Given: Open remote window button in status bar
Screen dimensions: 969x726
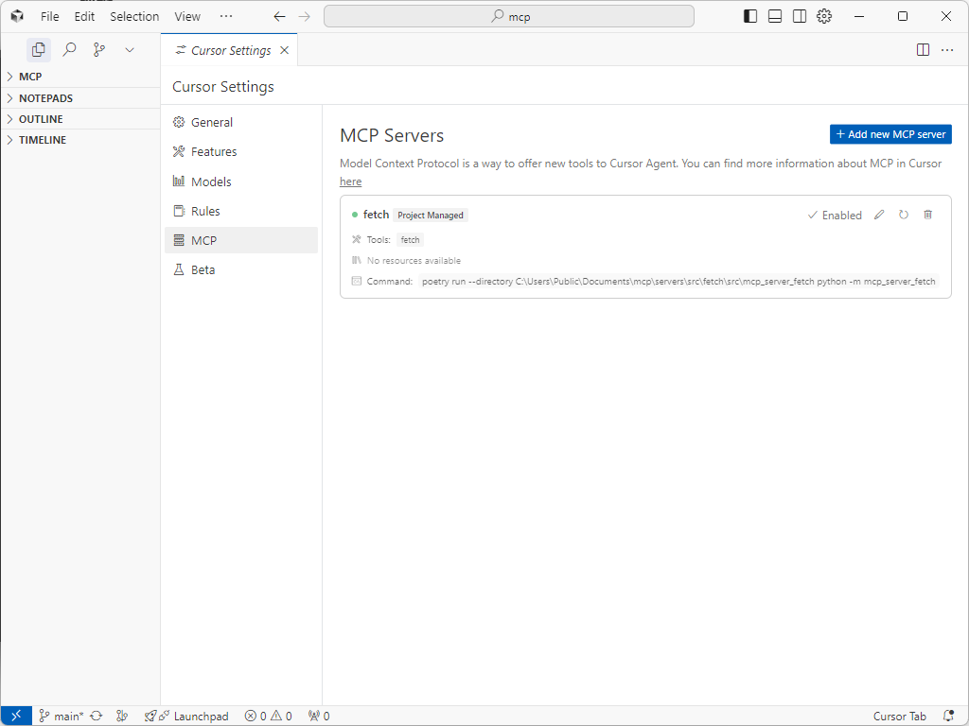Looking at the screenshot, I should point(17,716).
